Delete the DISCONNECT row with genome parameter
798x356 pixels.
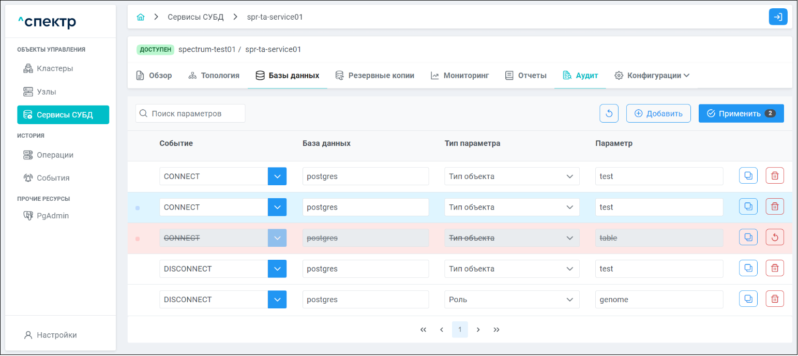coord(775,299)
